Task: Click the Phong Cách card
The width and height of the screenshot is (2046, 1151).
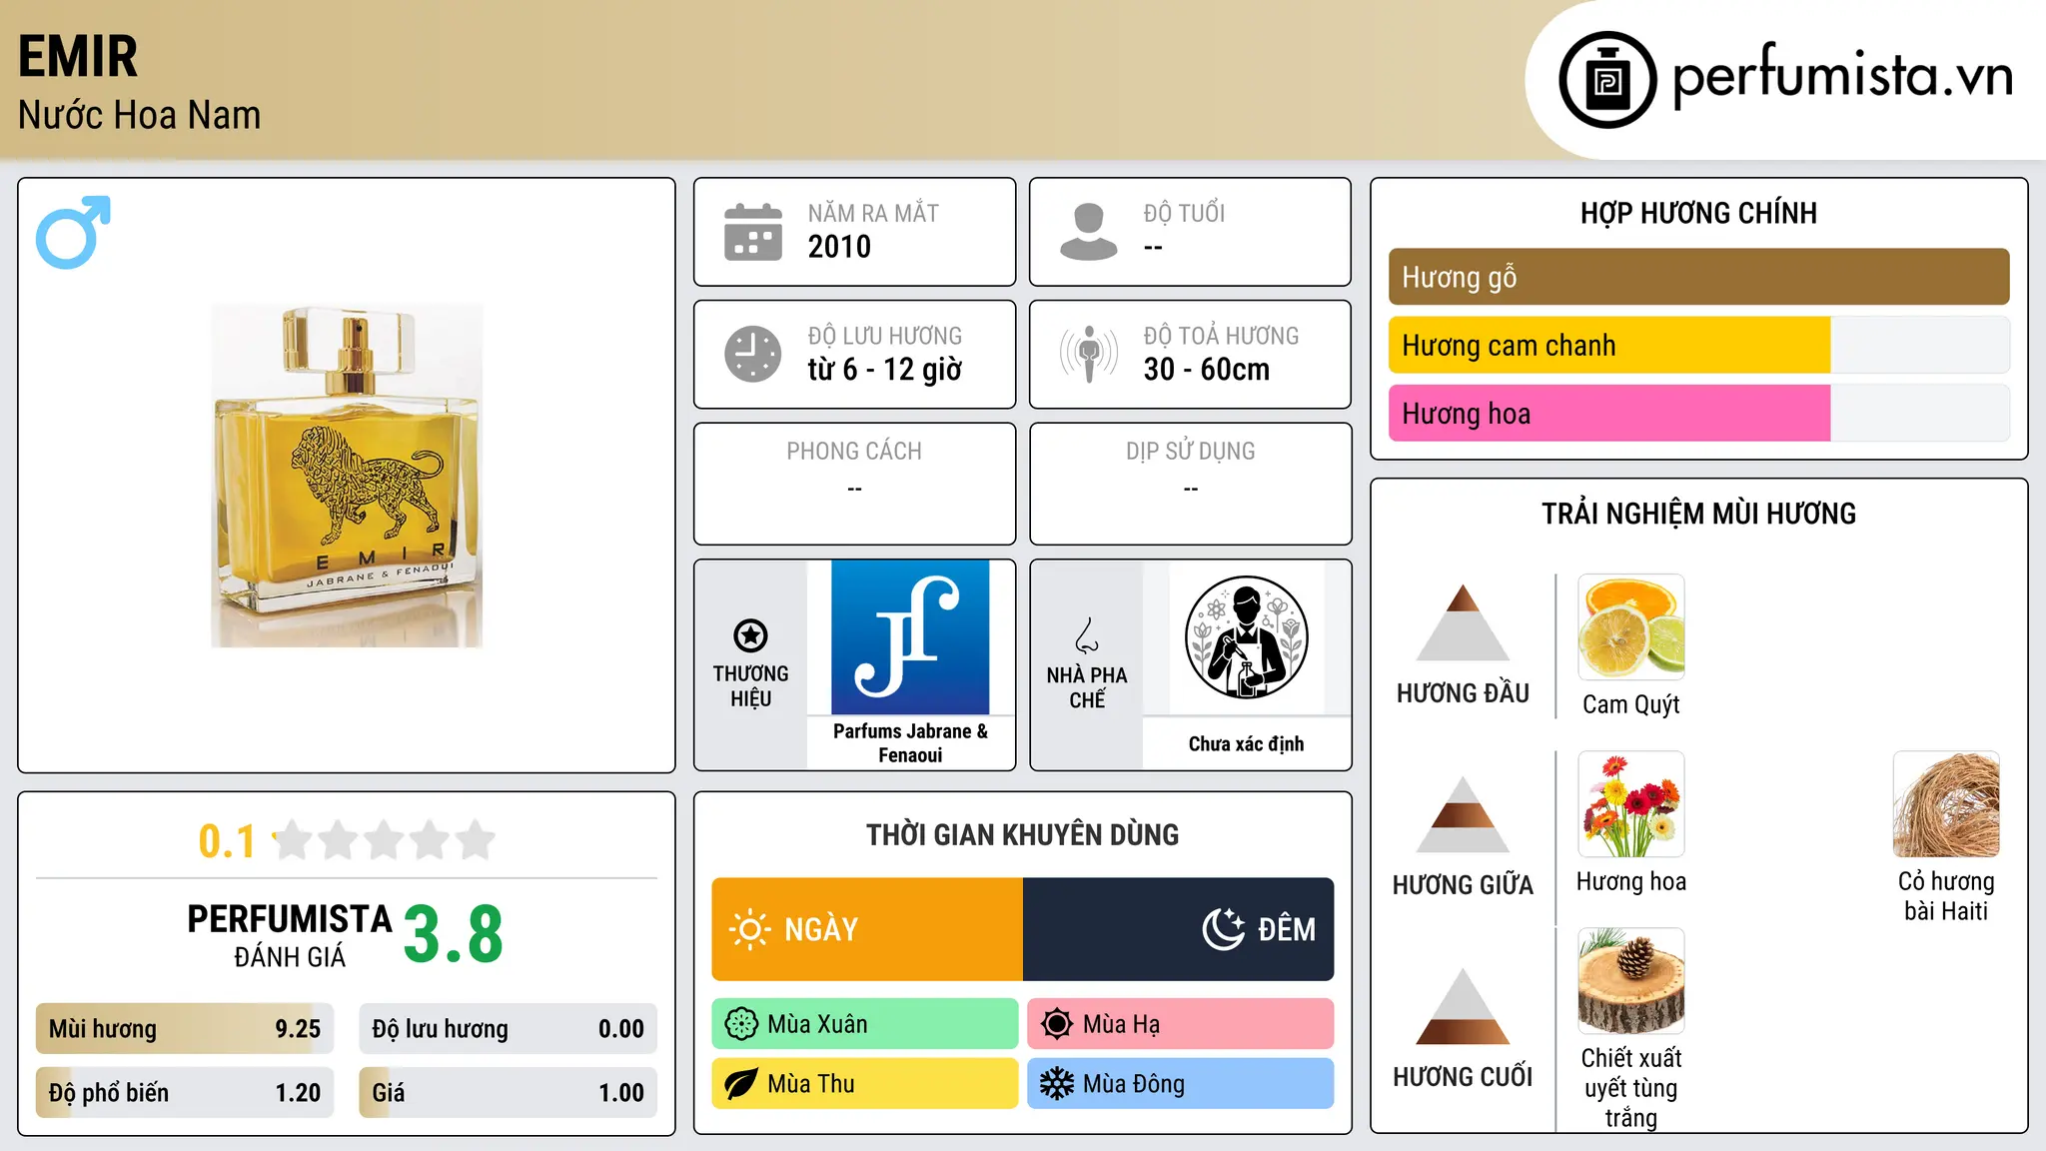Action: point(854,484)
